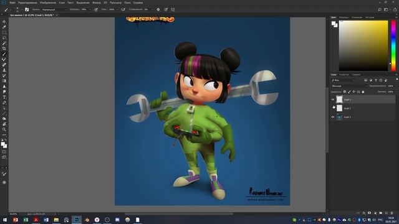Screen dimensions: 399x224
Task: Select the Type tool
Action: [x=4, y=97]
